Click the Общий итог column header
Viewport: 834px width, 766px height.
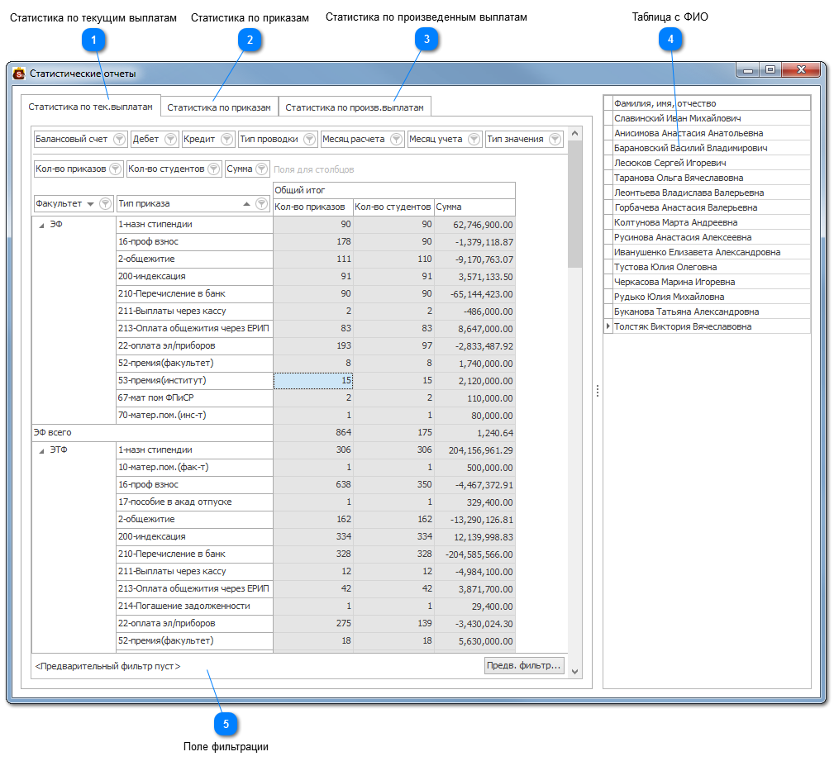click(394, 190)
